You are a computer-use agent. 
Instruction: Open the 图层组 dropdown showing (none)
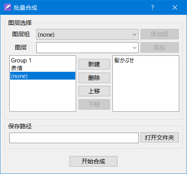click(x=87, y=34)
